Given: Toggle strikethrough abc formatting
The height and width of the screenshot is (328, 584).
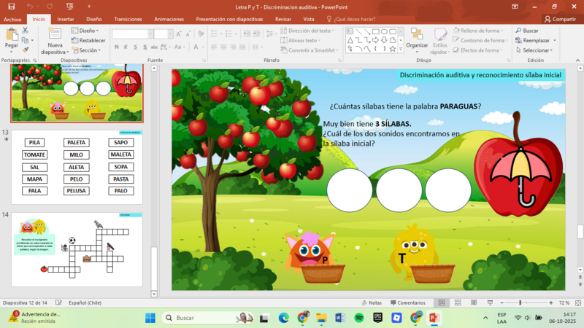Looking at the screenshot, I should [x=154, y=47].
